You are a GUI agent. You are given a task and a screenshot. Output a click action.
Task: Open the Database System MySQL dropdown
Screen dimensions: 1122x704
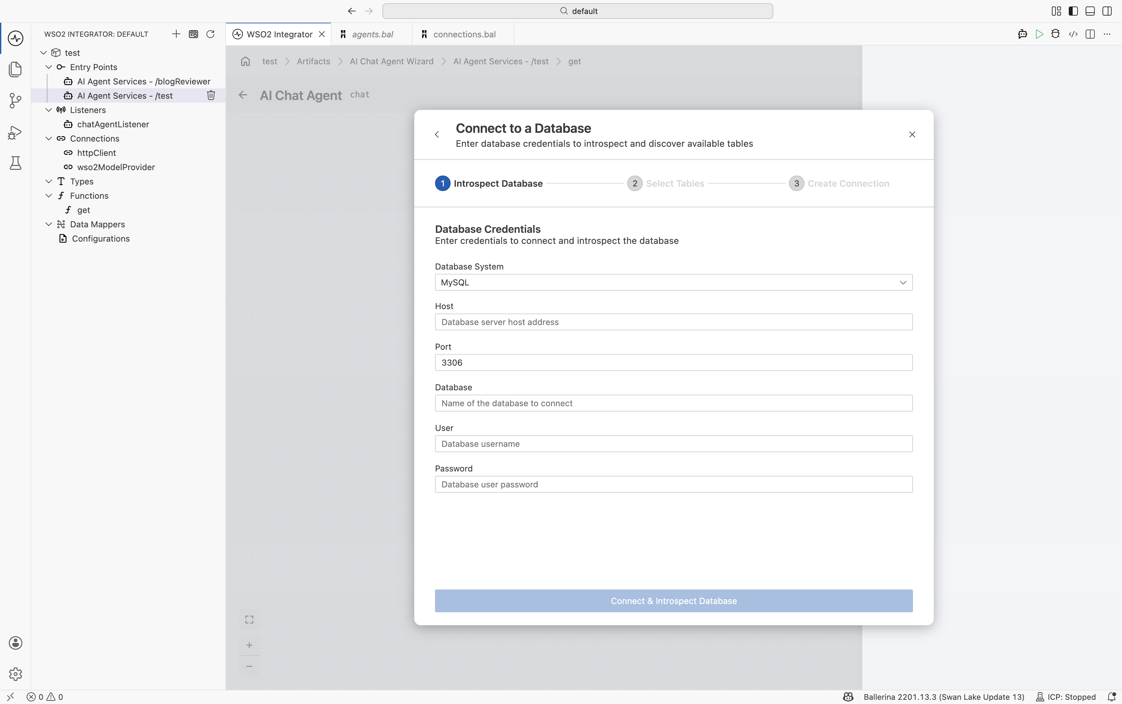click(673, 283)
